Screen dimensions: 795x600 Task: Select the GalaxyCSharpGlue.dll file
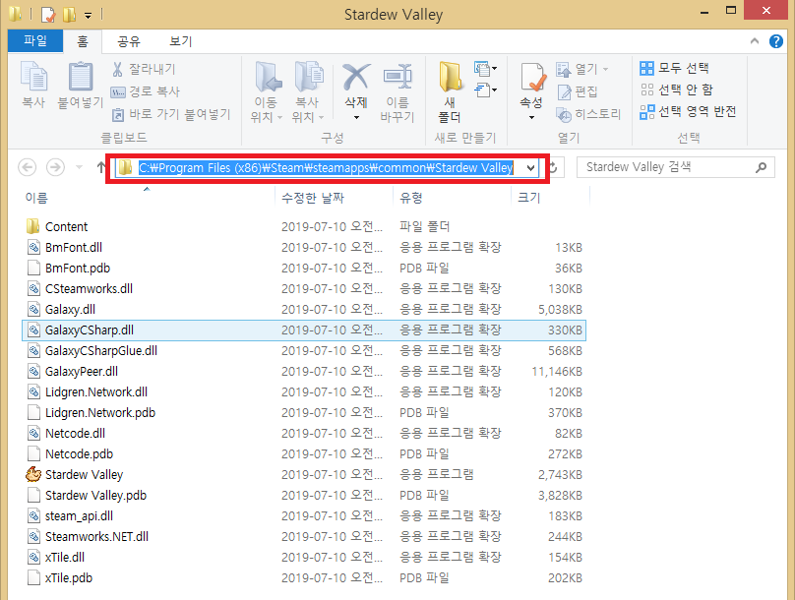304,351
